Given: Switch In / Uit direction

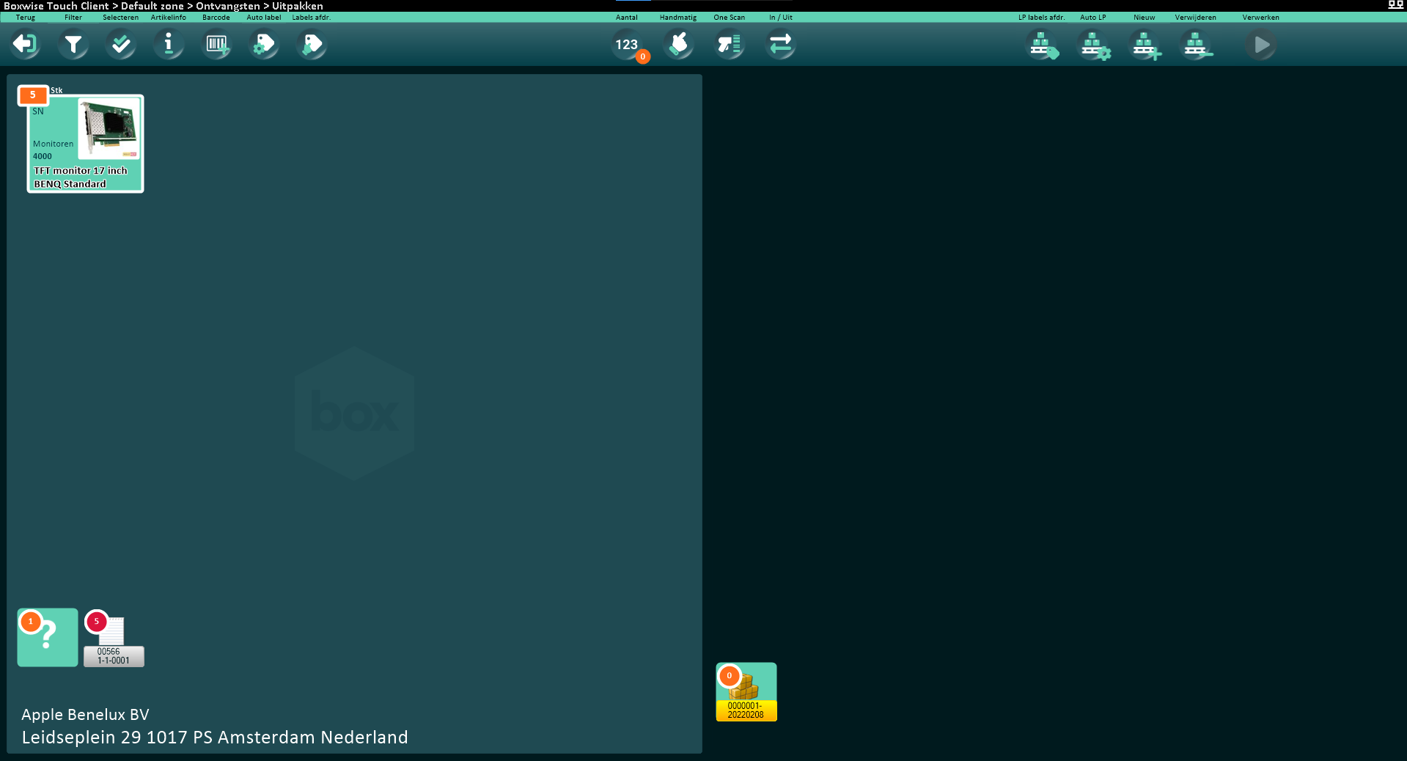Looking at the screenshot, I should pyautogui.click(x=781, y=45).
